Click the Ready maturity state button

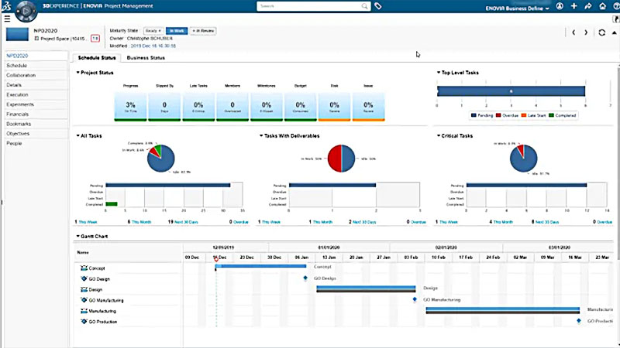tap(153, 31)
